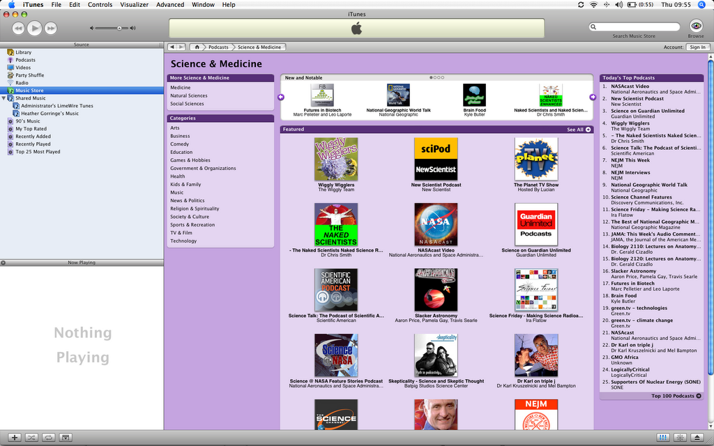
Task: Start playback with the play button
Action: click(x=34, y=29)
